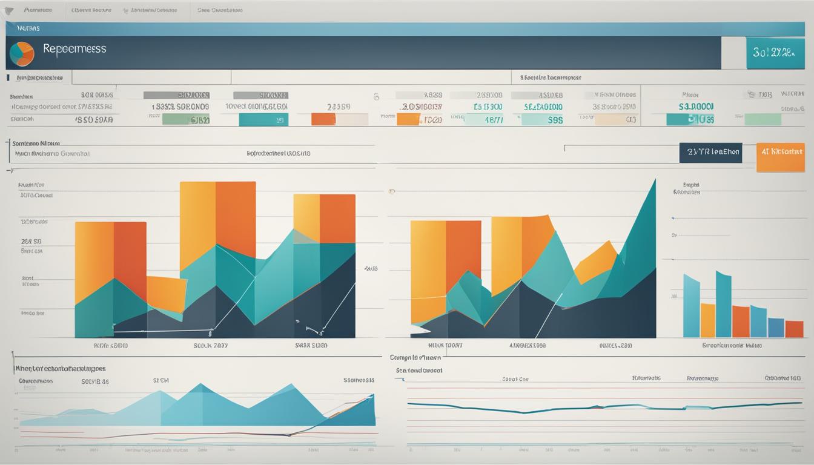Click the small circle icon in stats row

376,96
